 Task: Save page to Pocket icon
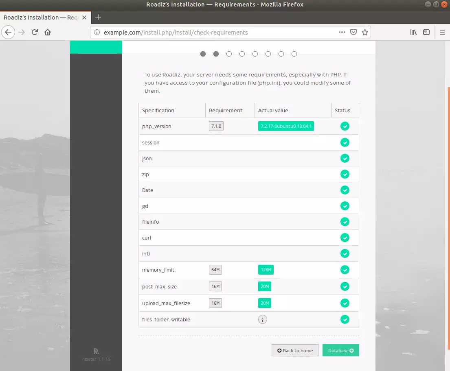click(x=353, y=32)
